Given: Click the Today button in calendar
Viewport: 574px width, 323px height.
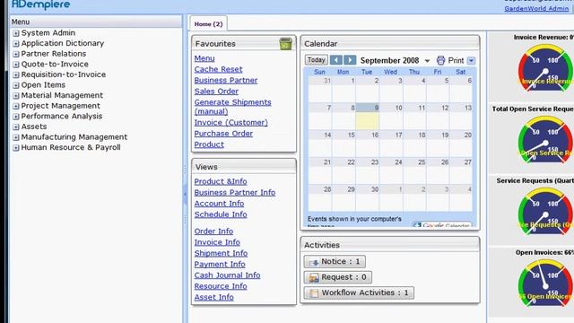Looking at the screenshot, I should [x=317, y=60].
